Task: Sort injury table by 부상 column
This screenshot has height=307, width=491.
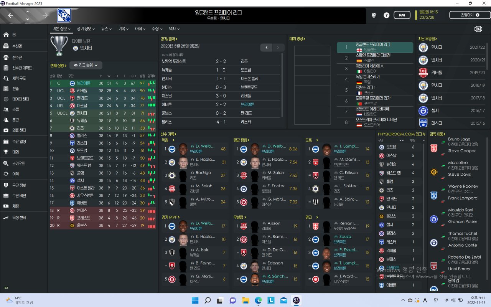Action: coord(413,140)
